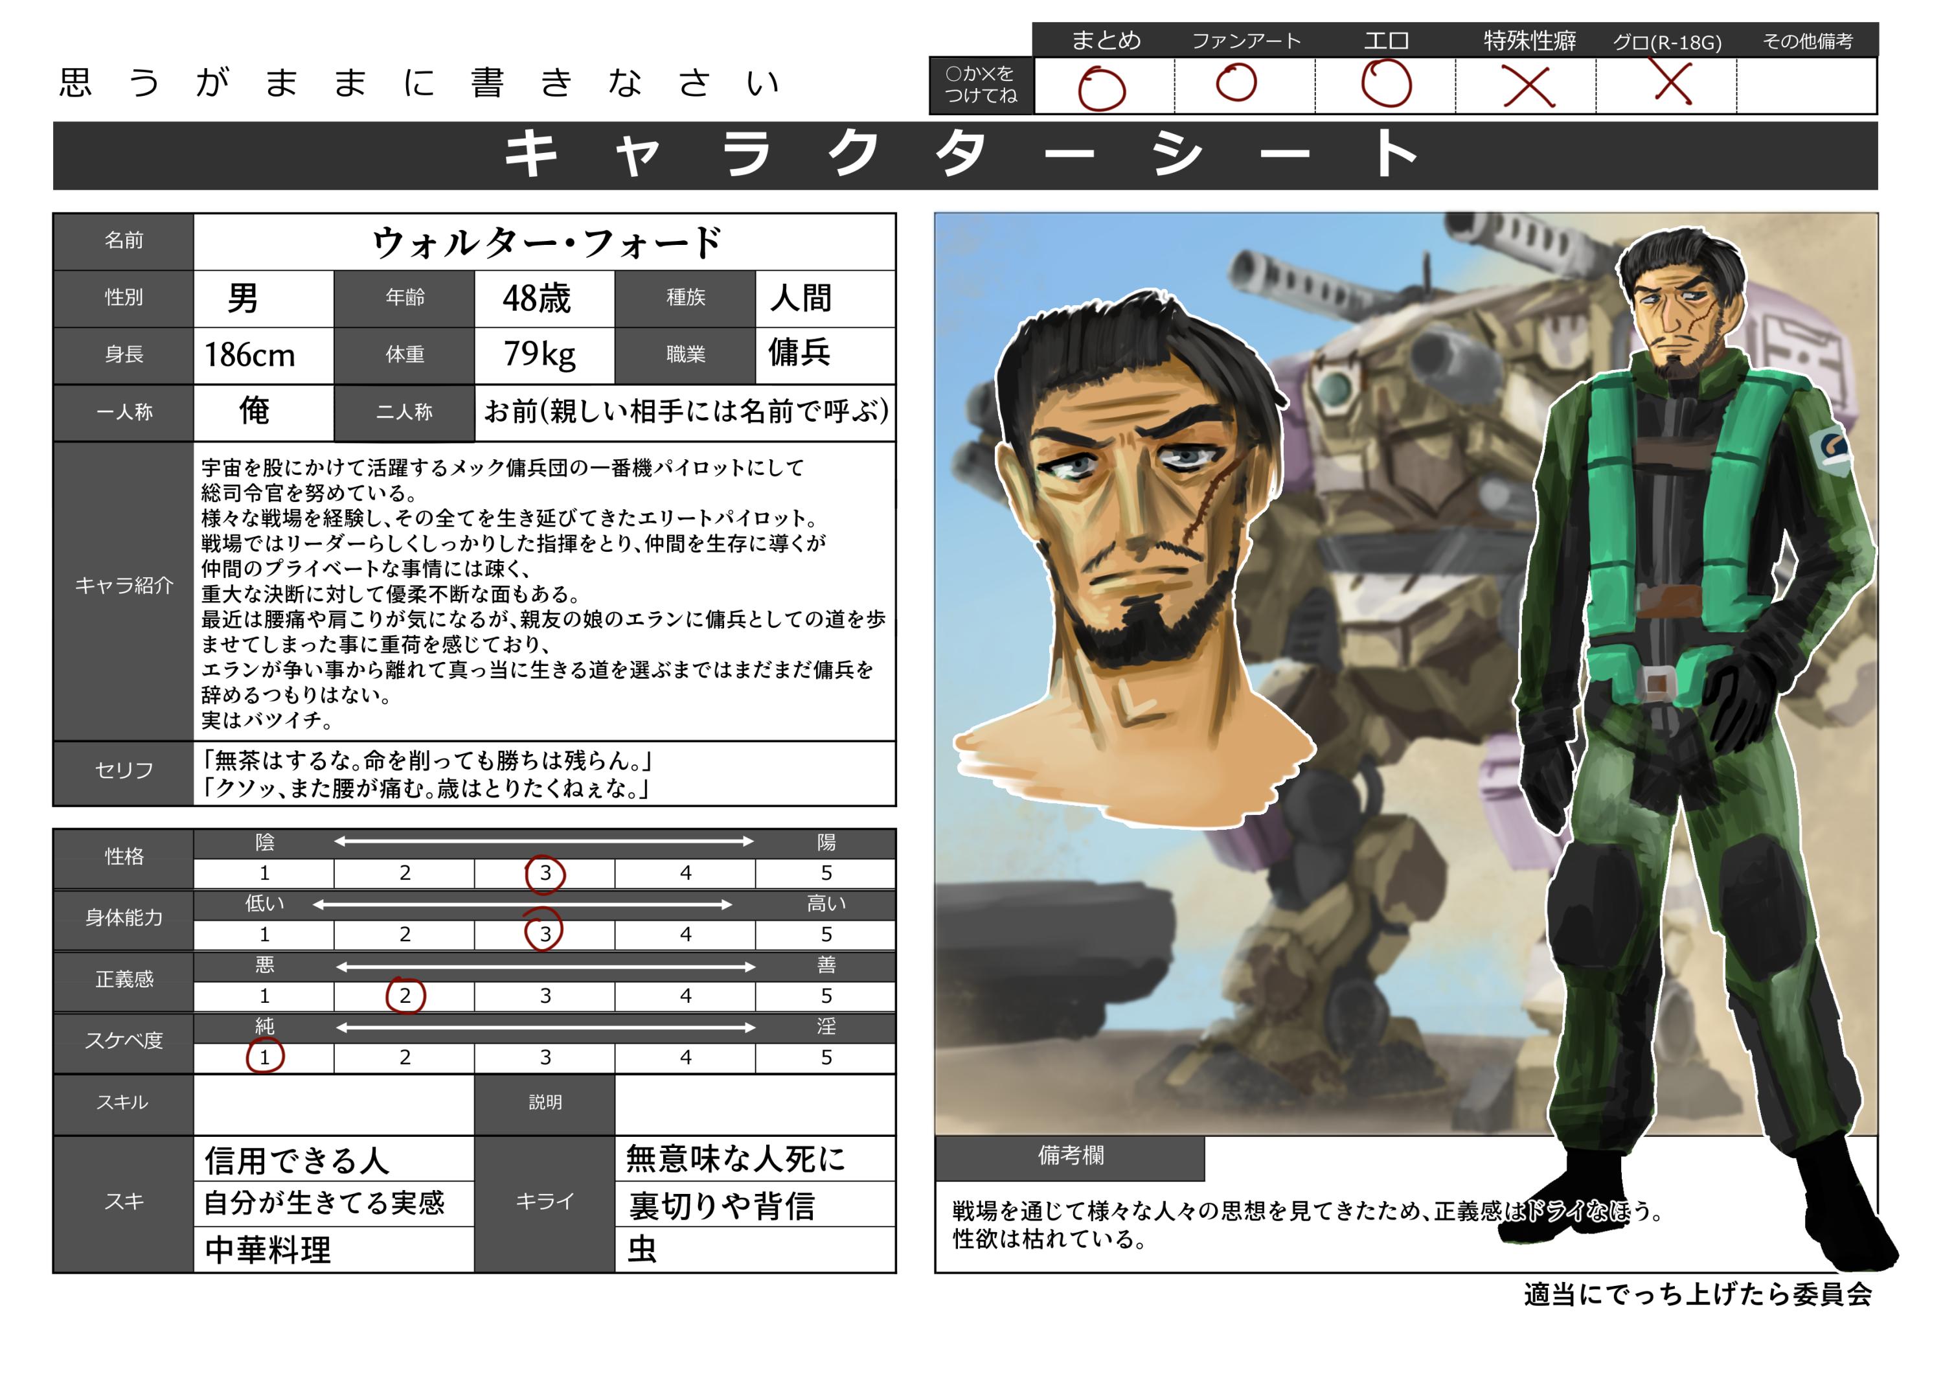Select circled 2 in the 正義感 row
This screenshot has width=1943, height=1374.
[405, 996]
